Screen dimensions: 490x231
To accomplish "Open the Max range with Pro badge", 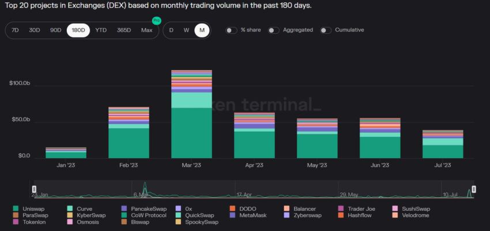I will pyautogui.click(x=147, y=30).
